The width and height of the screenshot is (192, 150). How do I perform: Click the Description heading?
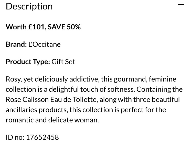29,6
